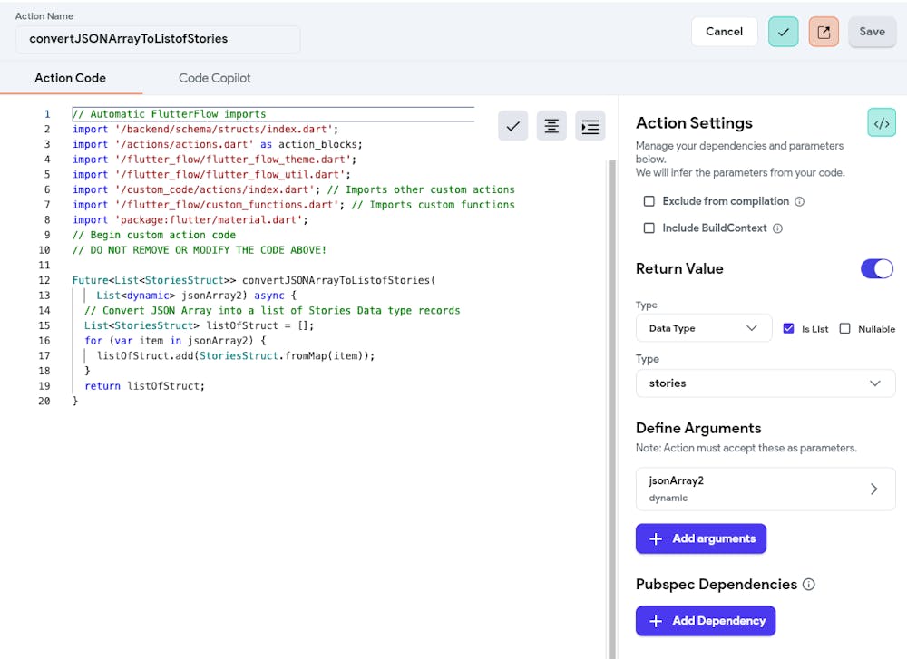Viewport: 907px width, 659px height.
Task: Click the Add arguments button
Action: 701,538
